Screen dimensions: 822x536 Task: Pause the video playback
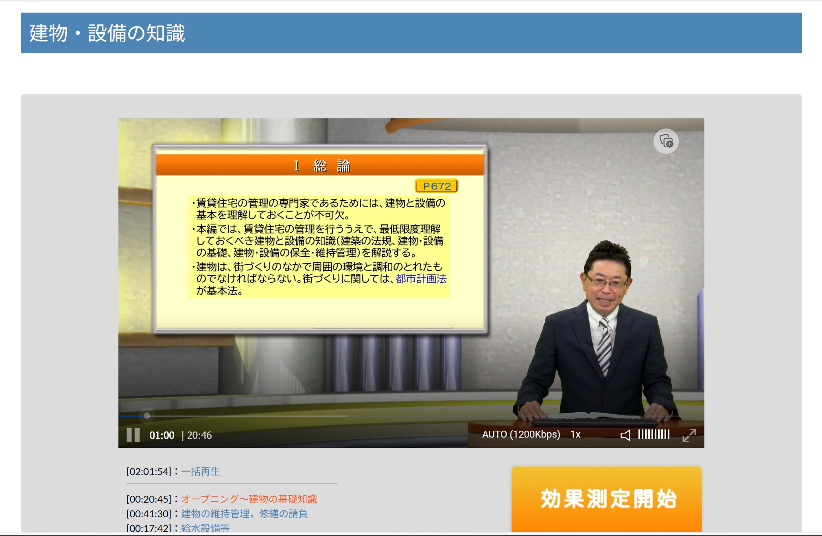(133, 435)
